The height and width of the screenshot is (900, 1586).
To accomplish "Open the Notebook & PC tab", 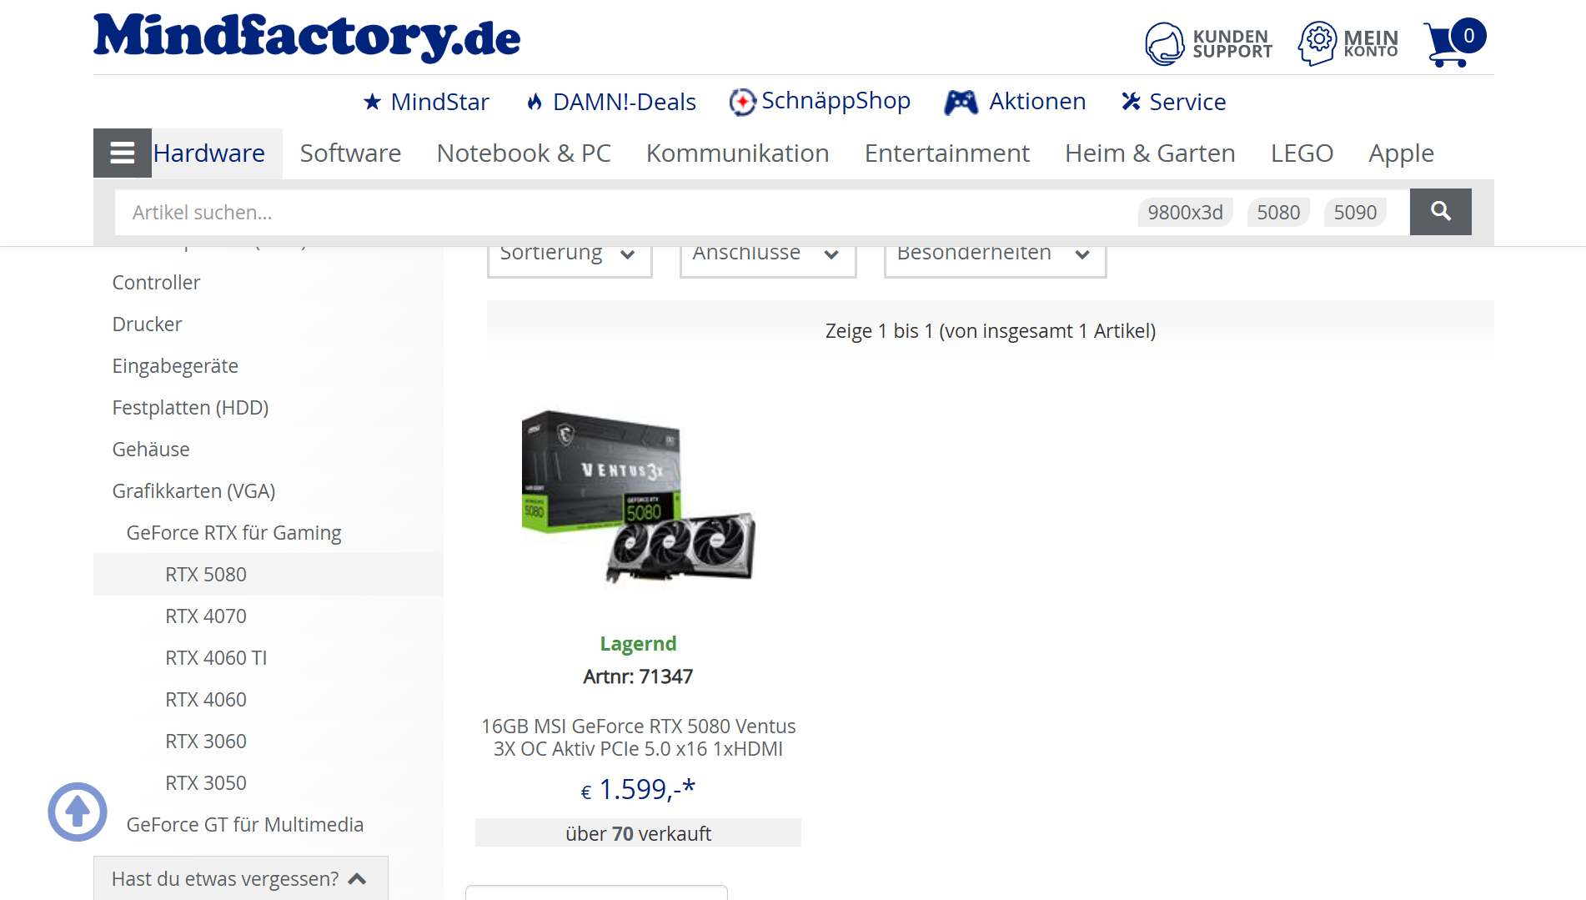I will tap(524, 153).
